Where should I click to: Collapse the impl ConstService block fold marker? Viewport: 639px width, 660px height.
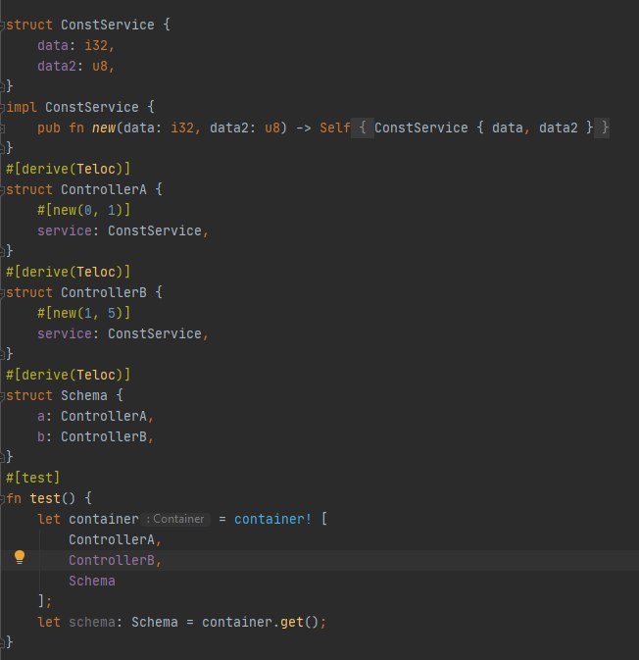2,108
